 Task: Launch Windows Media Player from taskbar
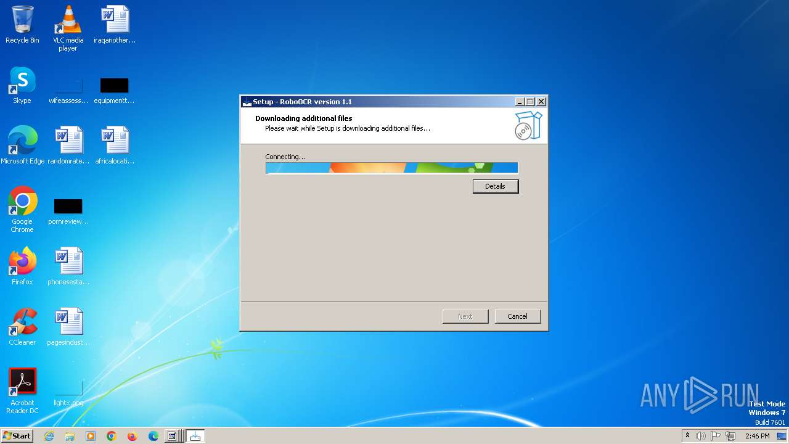click(x=91, y=436)
